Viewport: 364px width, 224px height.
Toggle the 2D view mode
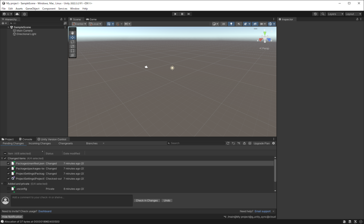[224, 24]
